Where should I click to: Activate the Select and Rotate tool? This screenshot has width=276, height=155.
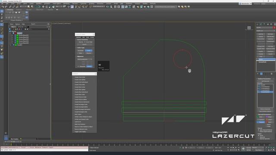tap(47, 7)
